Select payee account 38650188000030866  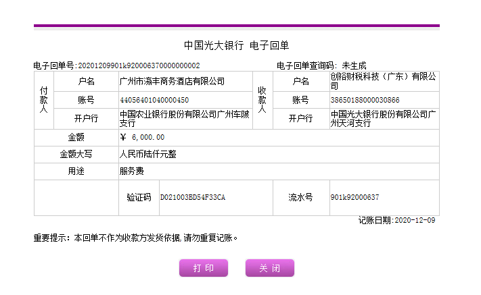click(x=365, y=100)
